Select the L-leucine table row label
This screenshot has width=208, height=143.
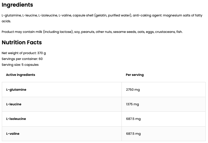[14, 104]
